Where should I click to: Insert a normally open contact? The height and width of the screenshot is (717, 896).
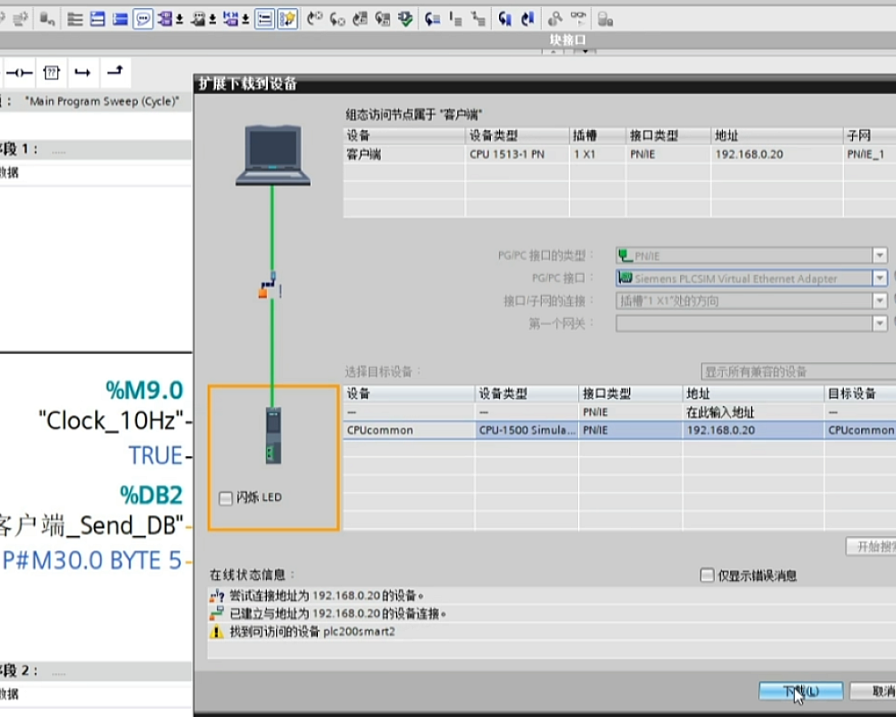pyautogui.click(x=20, y=73)
